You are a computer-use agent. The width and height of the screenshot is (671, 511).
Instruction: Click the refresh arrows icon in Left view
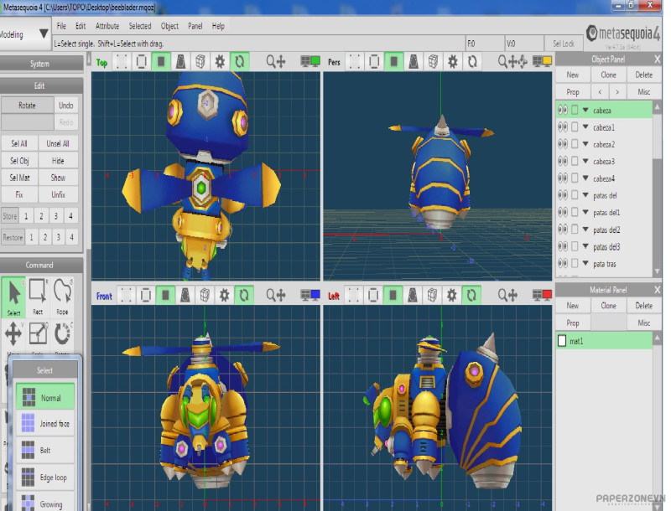tap(472, 296)
